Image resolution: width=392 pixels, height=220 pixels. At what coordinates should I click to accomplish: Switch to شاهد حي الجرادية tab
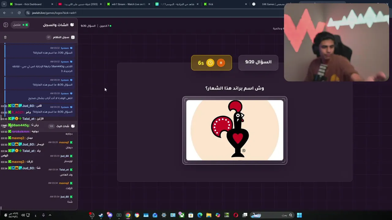176,4
